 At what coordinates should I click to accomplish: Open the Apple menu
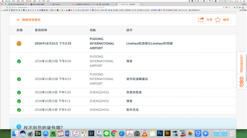click(2, 1)
